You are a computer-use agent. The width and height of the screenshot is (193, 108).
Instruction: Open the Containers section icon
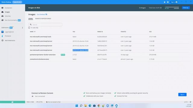2,8
